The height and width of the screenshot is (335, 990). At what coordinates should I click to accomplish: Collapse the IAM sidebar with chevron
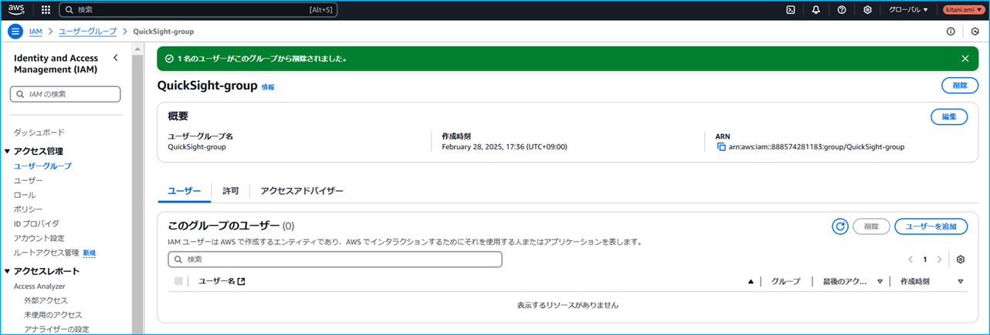(115, 58)
